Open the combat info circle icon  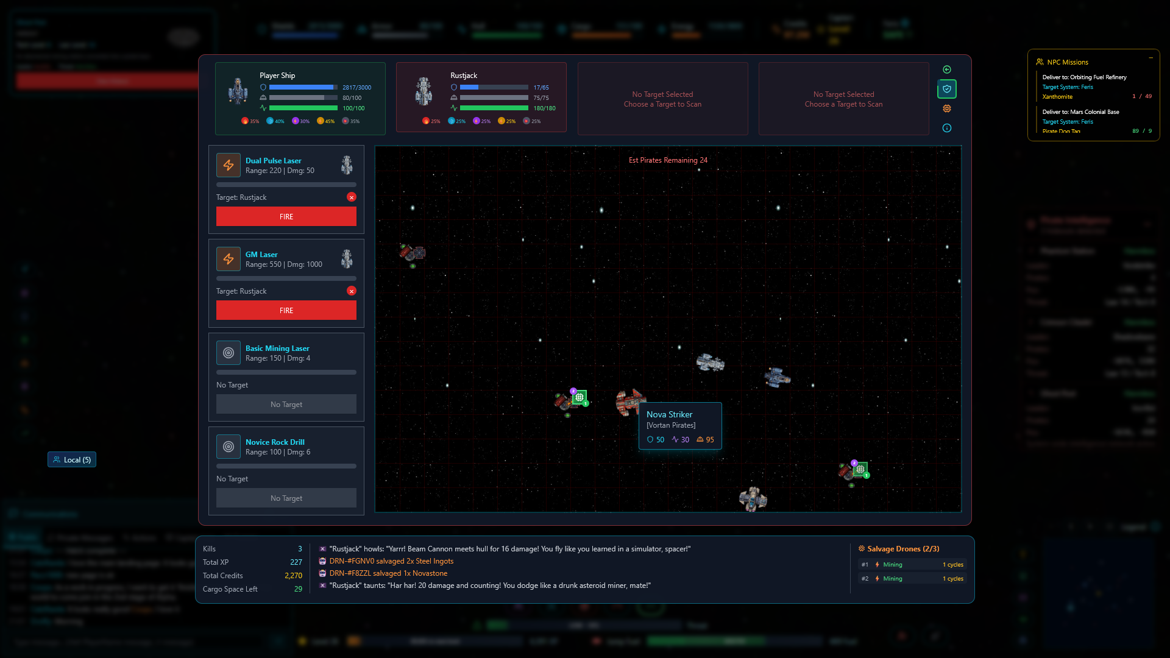click(x=947, y=128)
